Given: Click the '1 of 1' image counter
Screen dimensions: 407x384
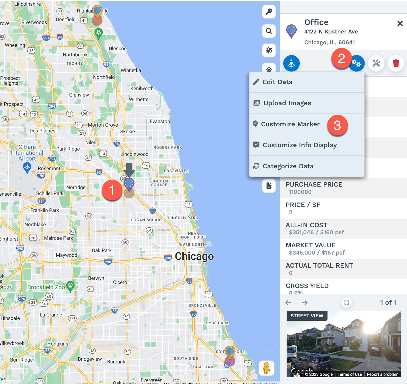Looking at the screenshot, I should click(388, 303).
